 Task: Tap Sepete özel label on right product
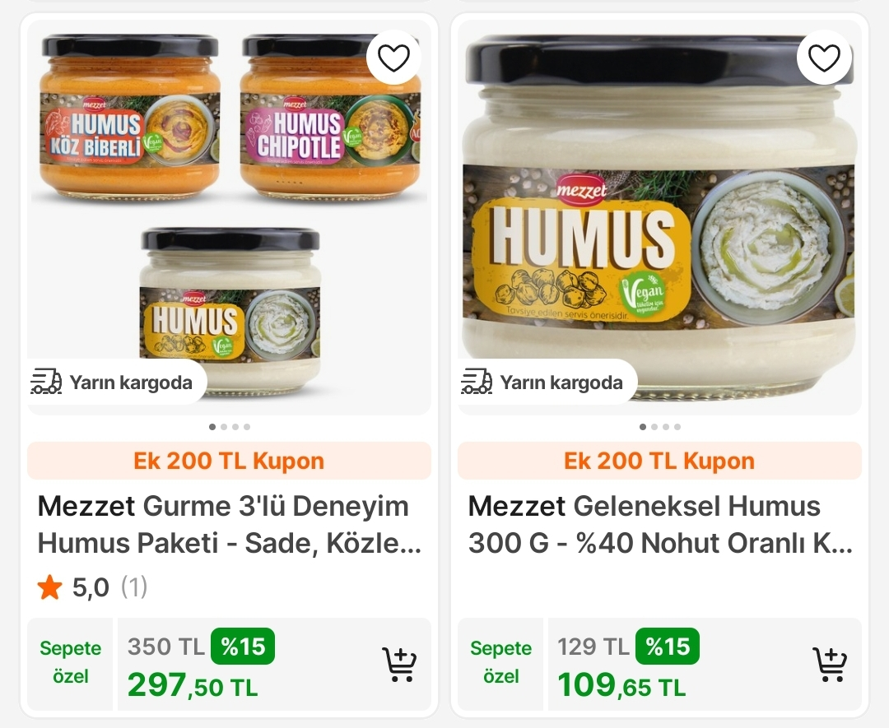tap(500, 662)
